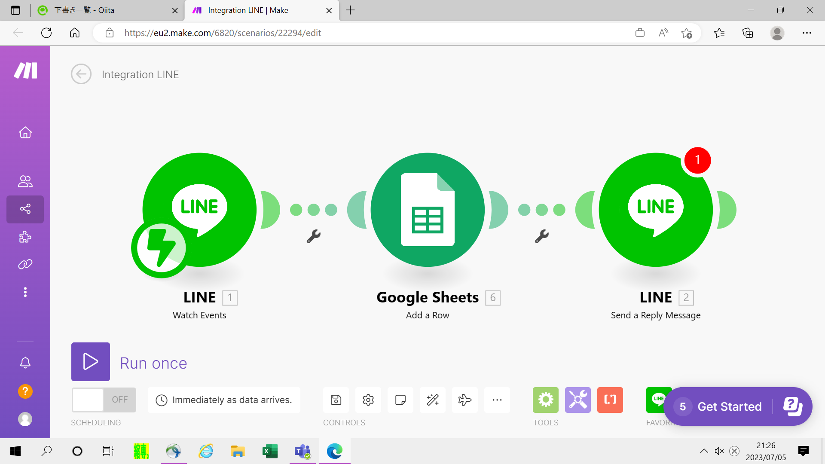Click the Auto-align magic wand icon
Viewport: 825px width, 464px height.
(433, 400)
